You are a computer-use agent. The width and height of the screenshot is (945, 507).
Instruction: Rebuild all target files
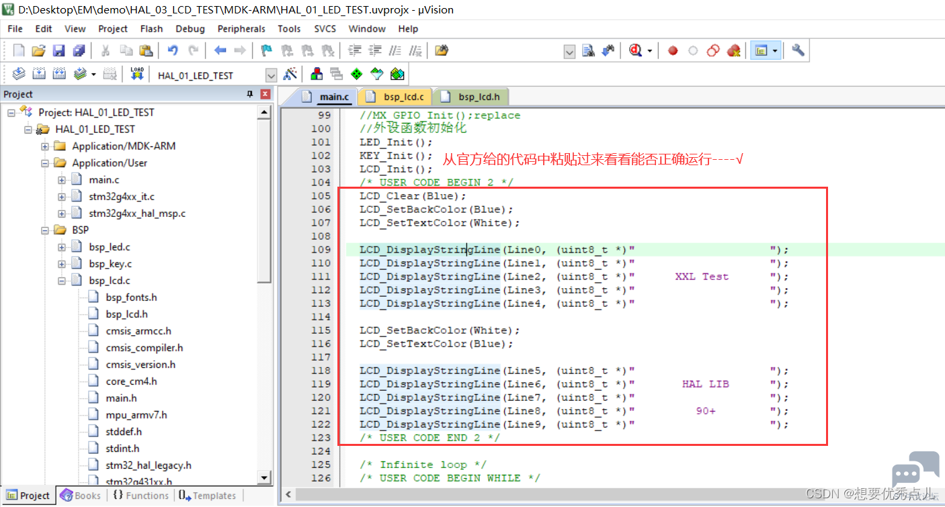(x=59, y=75)
